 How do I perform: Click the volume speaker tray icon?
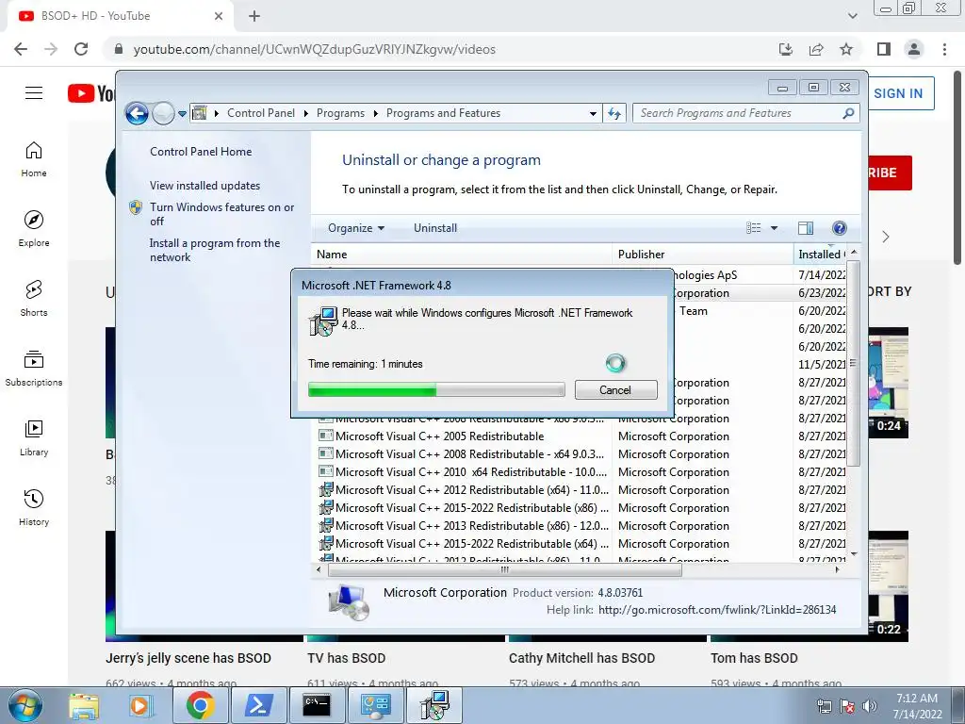(x=870, y=707)
